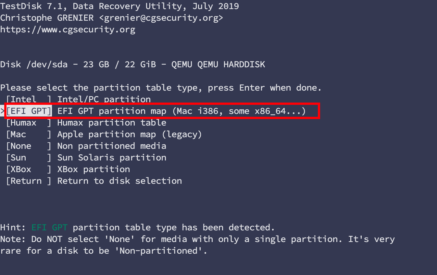Screen dimensions: 437x275
Task: Click the > selection cursor marker
Action: click(3, 111)
